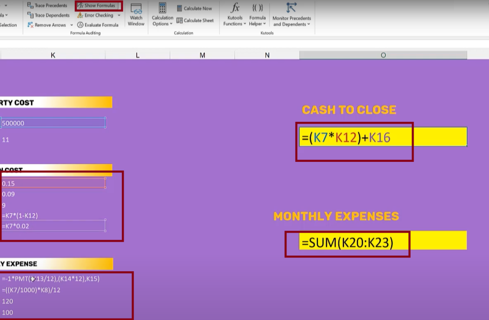The width and height of the screenshot is (489, 320).
Task: Select cell with value 100
Action: [53, 312]
